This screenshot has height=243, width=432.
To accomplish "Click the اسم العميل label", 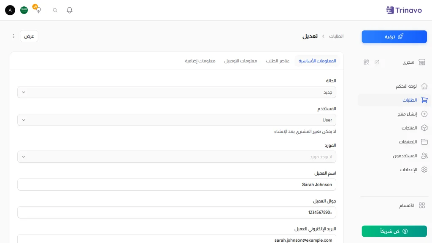I will coord(325,173).
